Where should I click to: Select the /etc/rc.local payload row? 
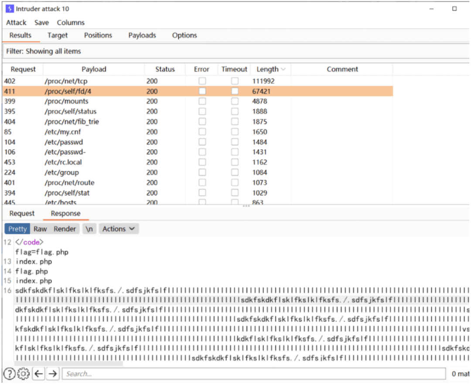[198, 162]
